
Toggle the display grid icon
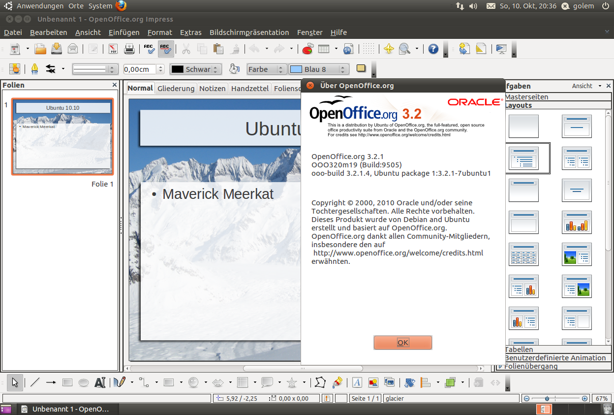369,49
